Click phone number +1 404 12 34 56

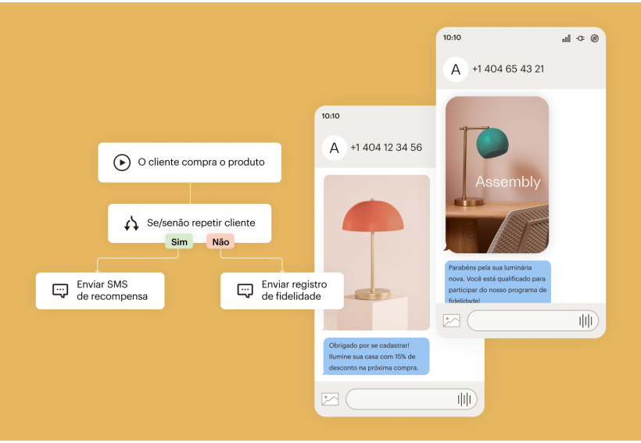[x=386, y=148]
